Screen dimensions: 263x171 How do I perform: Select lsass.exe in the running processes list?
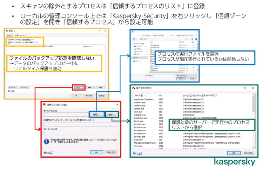point(138,140)
